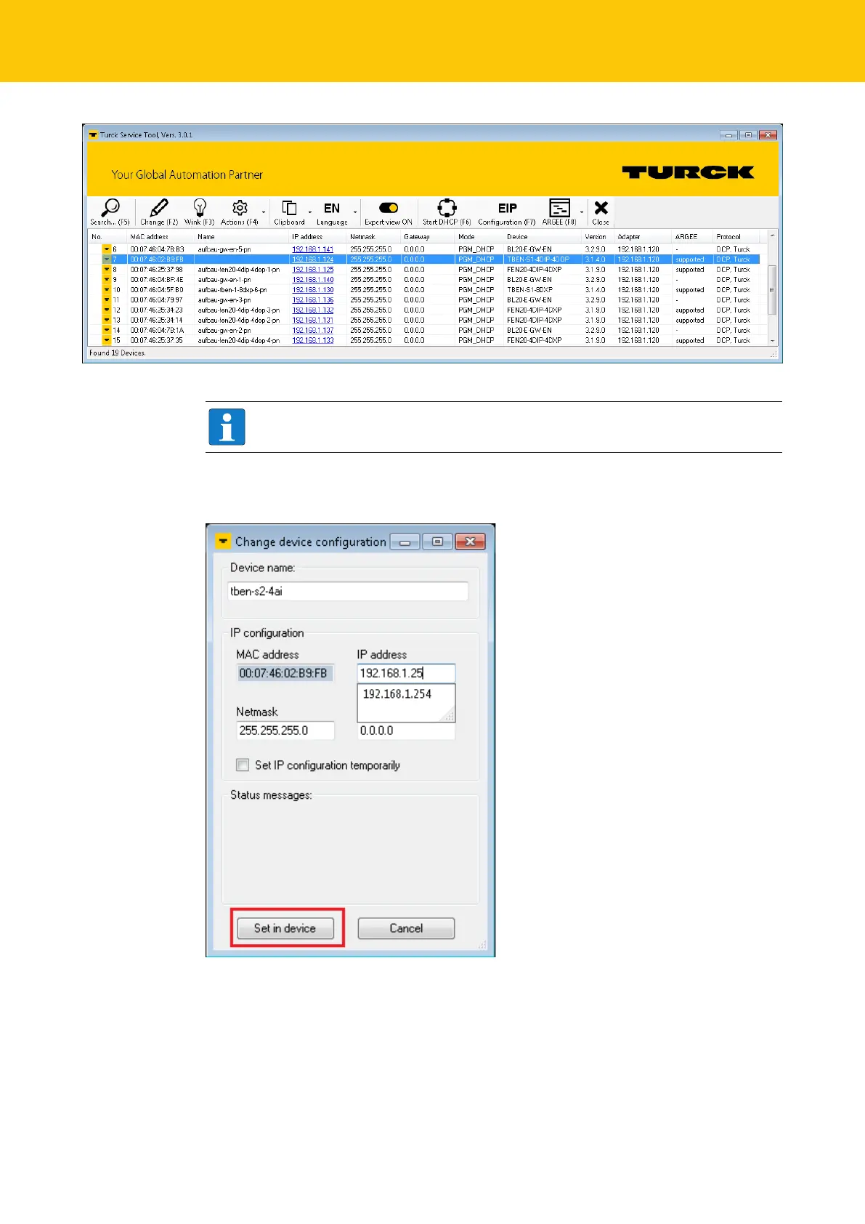Click the Device name input field
This screenshot has width=865, height=1224.
348,592
